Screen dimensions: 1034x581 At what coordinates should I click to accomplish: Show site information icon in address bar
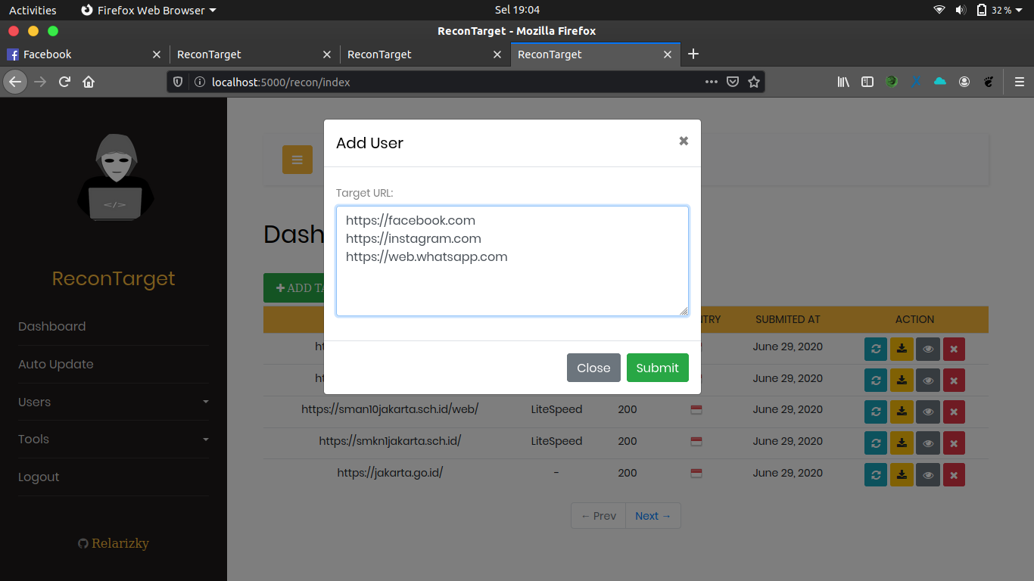(x=199, y=82)
